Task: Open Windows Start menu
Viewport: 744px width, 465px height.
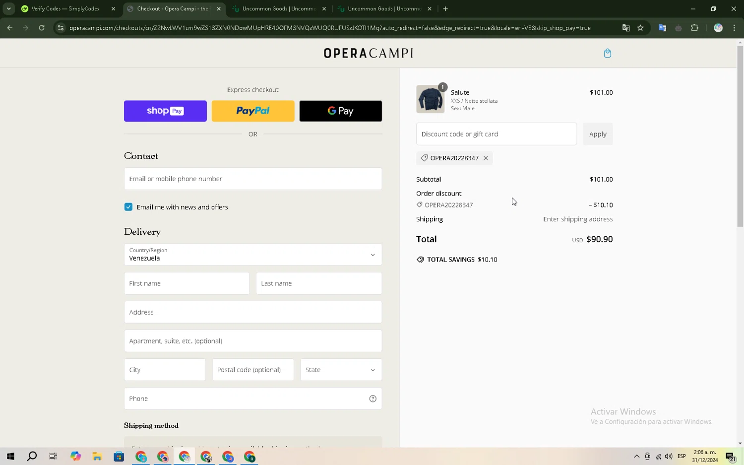Action: pyautogui.click(x=10, y=457)
